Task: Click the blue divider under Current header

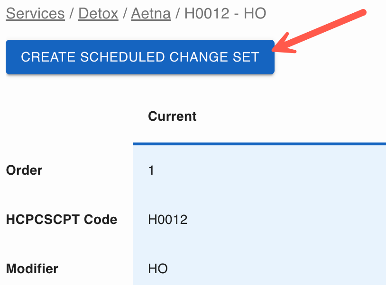Action: click(259, 143)
